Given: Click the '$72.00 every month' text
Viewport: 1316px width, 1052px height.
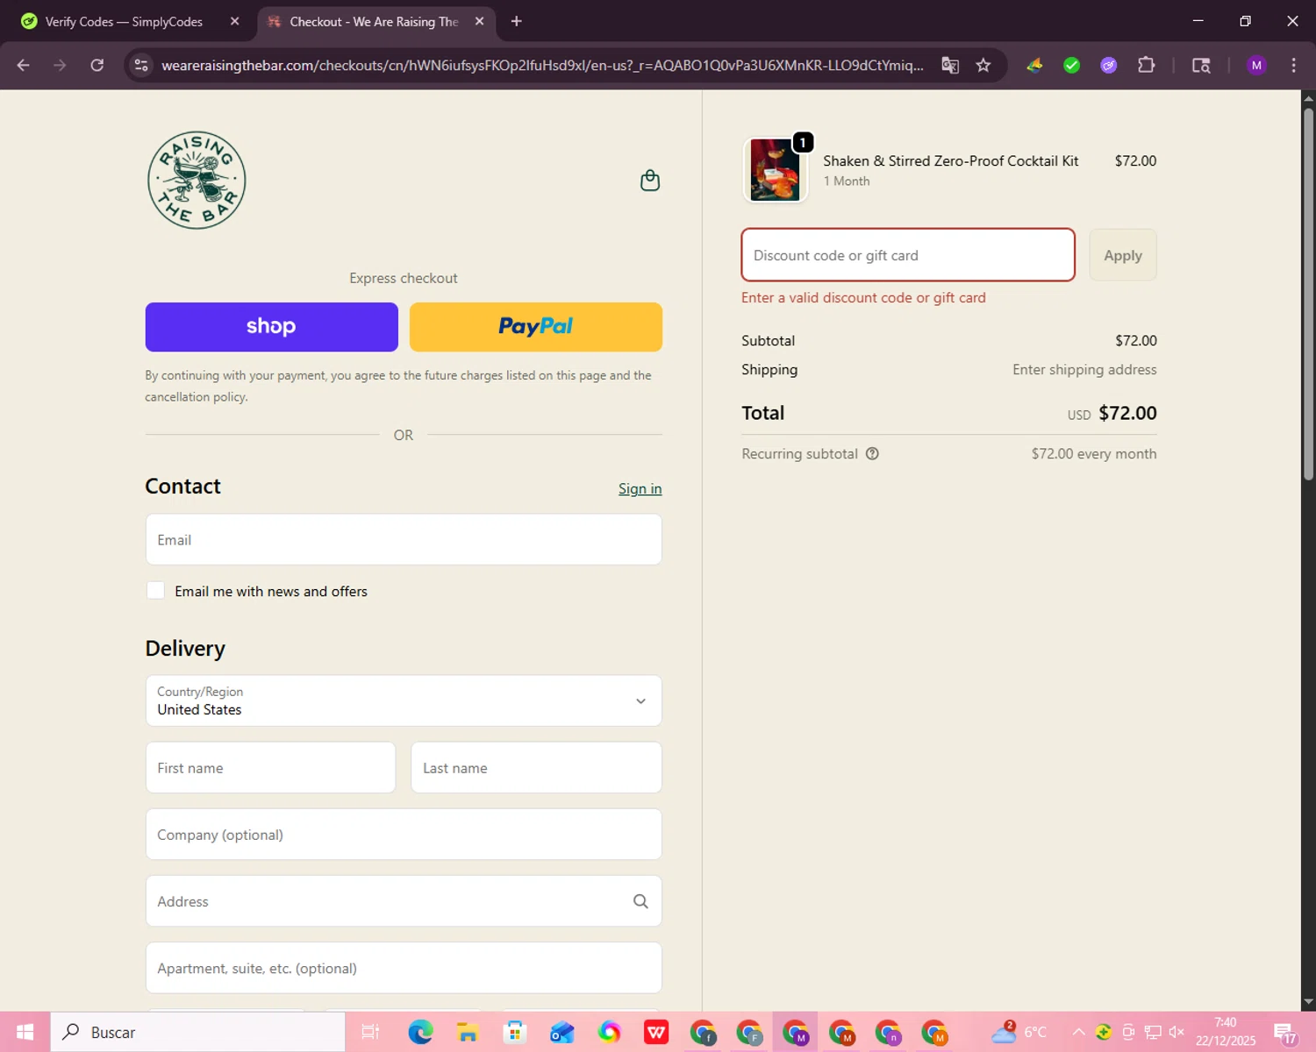Looking at the screenshot, I should click(1094, 454).
